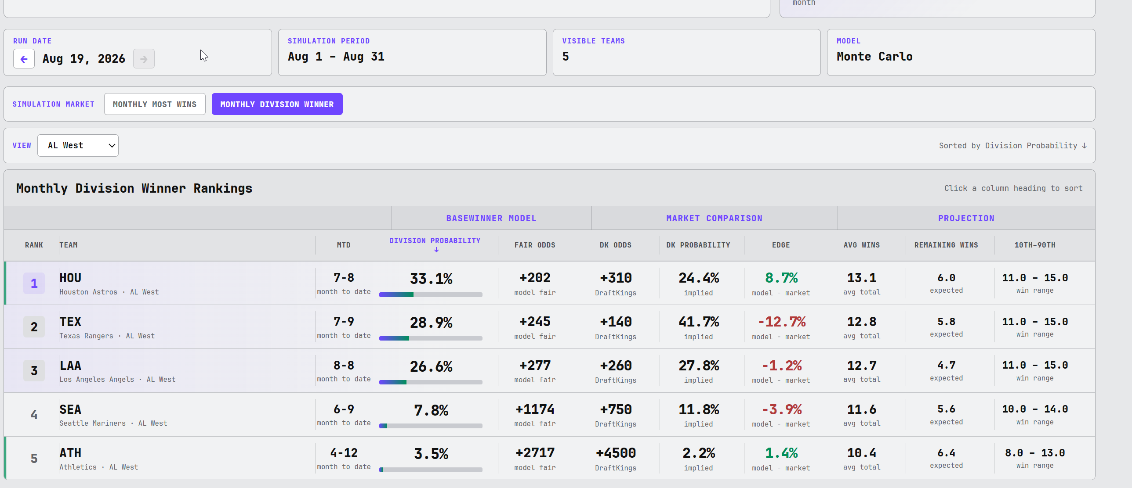Image resolution: width=1132 pixels, height=488 pixels.
Task: Switch to Monthly Most Wins market
Action: pos(155,104)
